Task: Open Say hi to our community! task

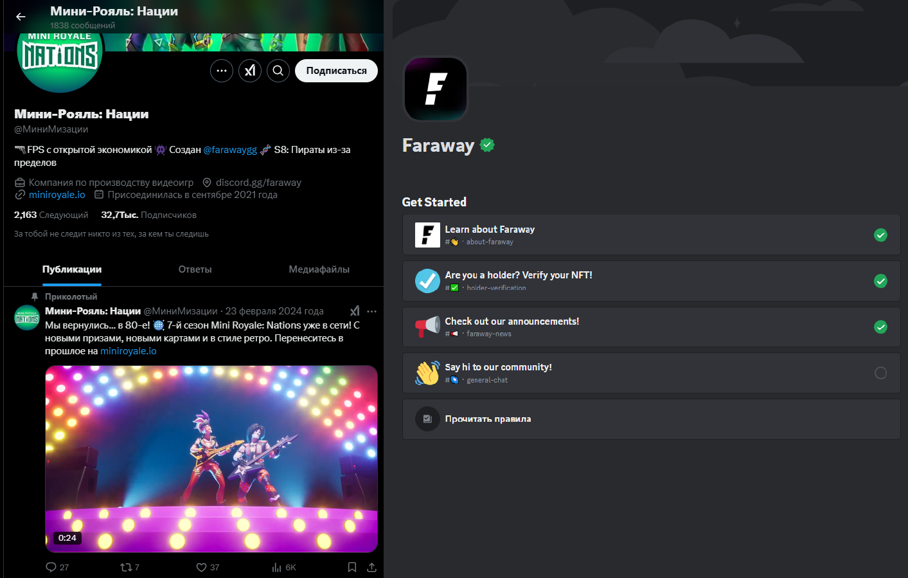Action: (x=651, y=373)
